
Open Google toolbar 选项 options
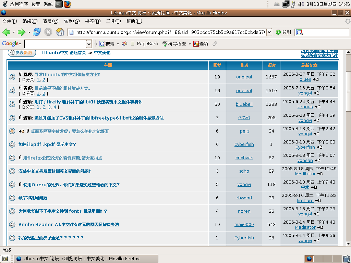201,44
